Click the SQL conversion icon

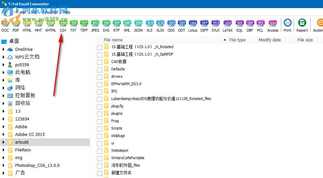tap(239, 23)
